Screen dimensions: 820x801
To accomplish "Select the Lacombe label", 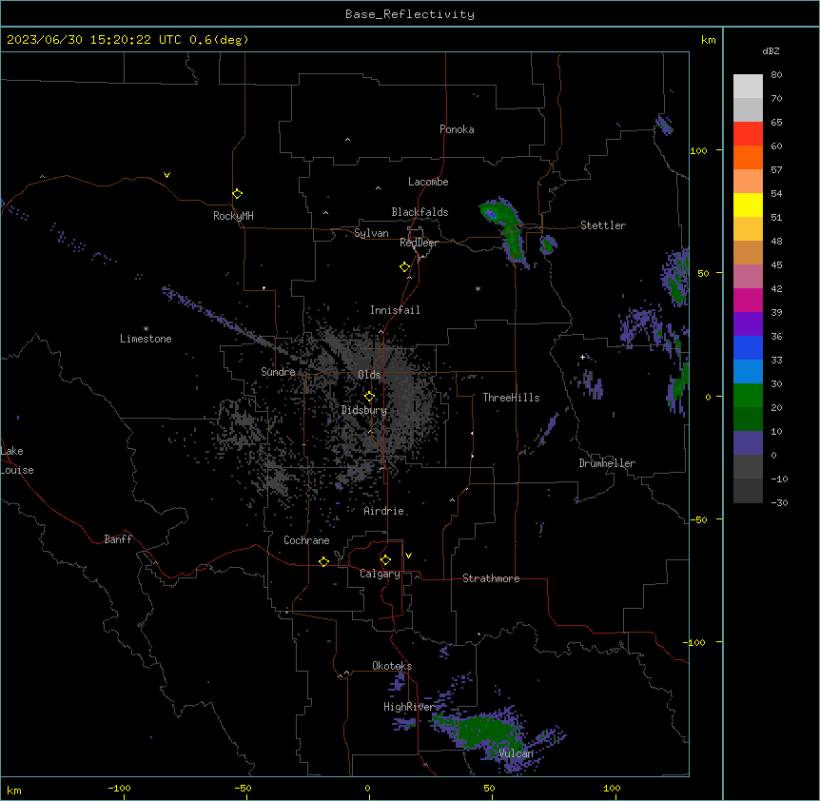I will (x=428, y=182).
